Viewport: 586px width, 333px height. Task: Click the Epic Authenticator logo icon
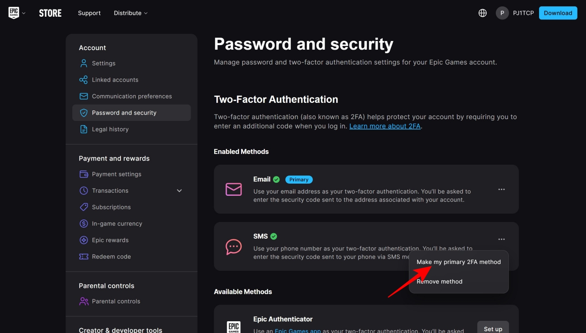(233, 327)
